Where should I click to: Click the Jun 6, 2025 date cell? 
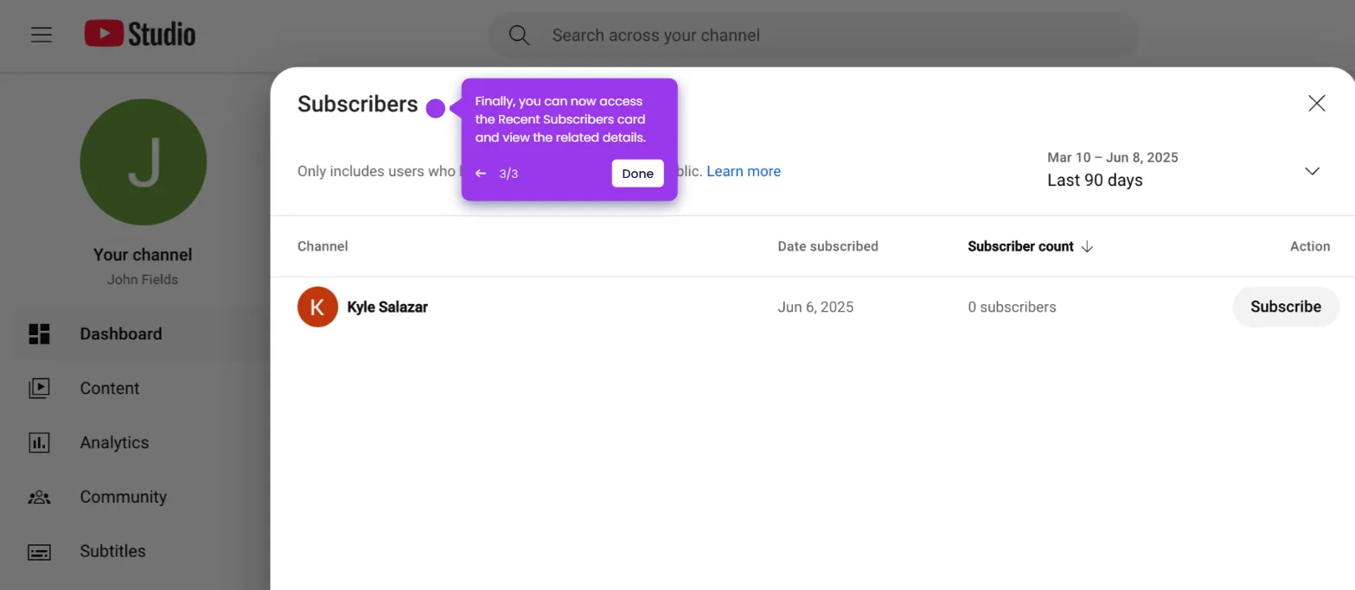pos(815,307)
